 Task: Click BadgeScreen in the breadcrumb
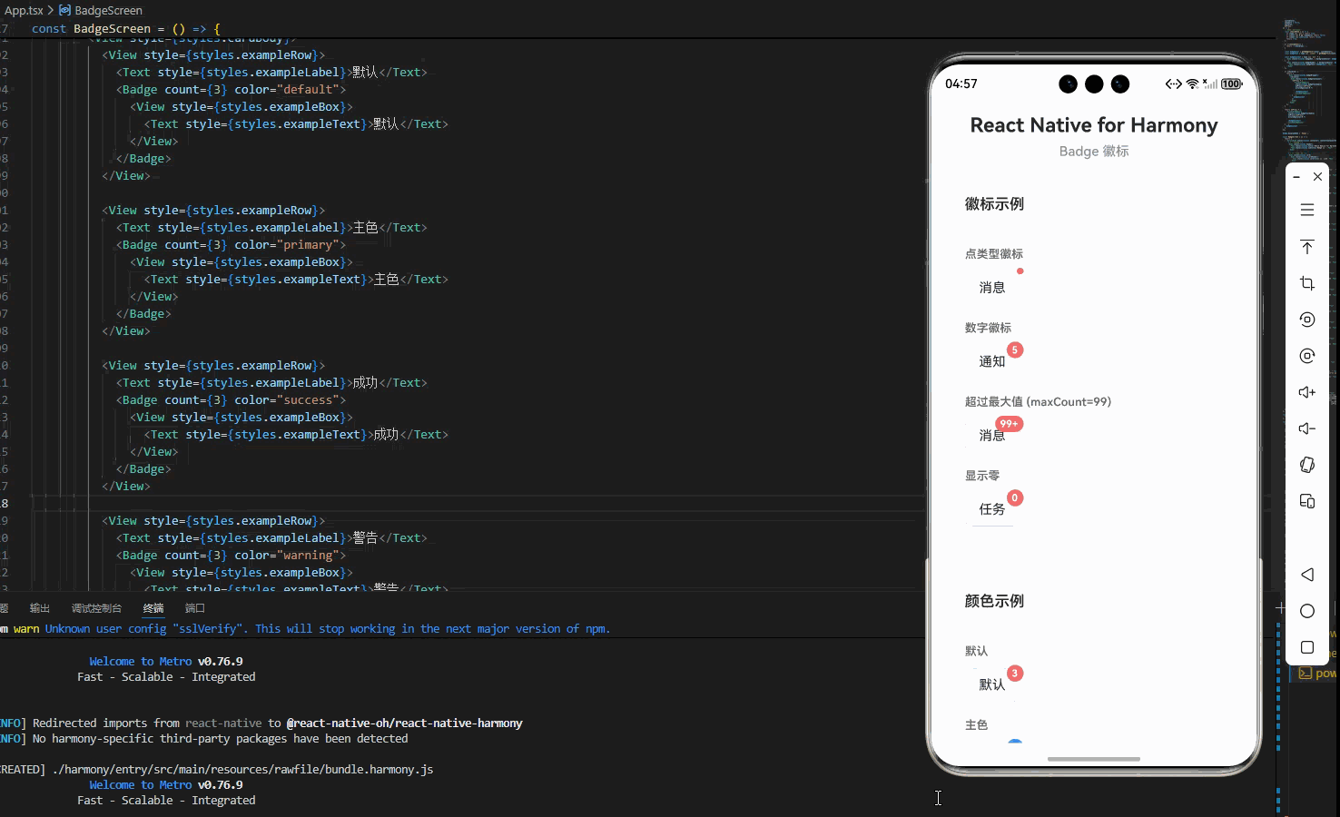coord(108,10)
